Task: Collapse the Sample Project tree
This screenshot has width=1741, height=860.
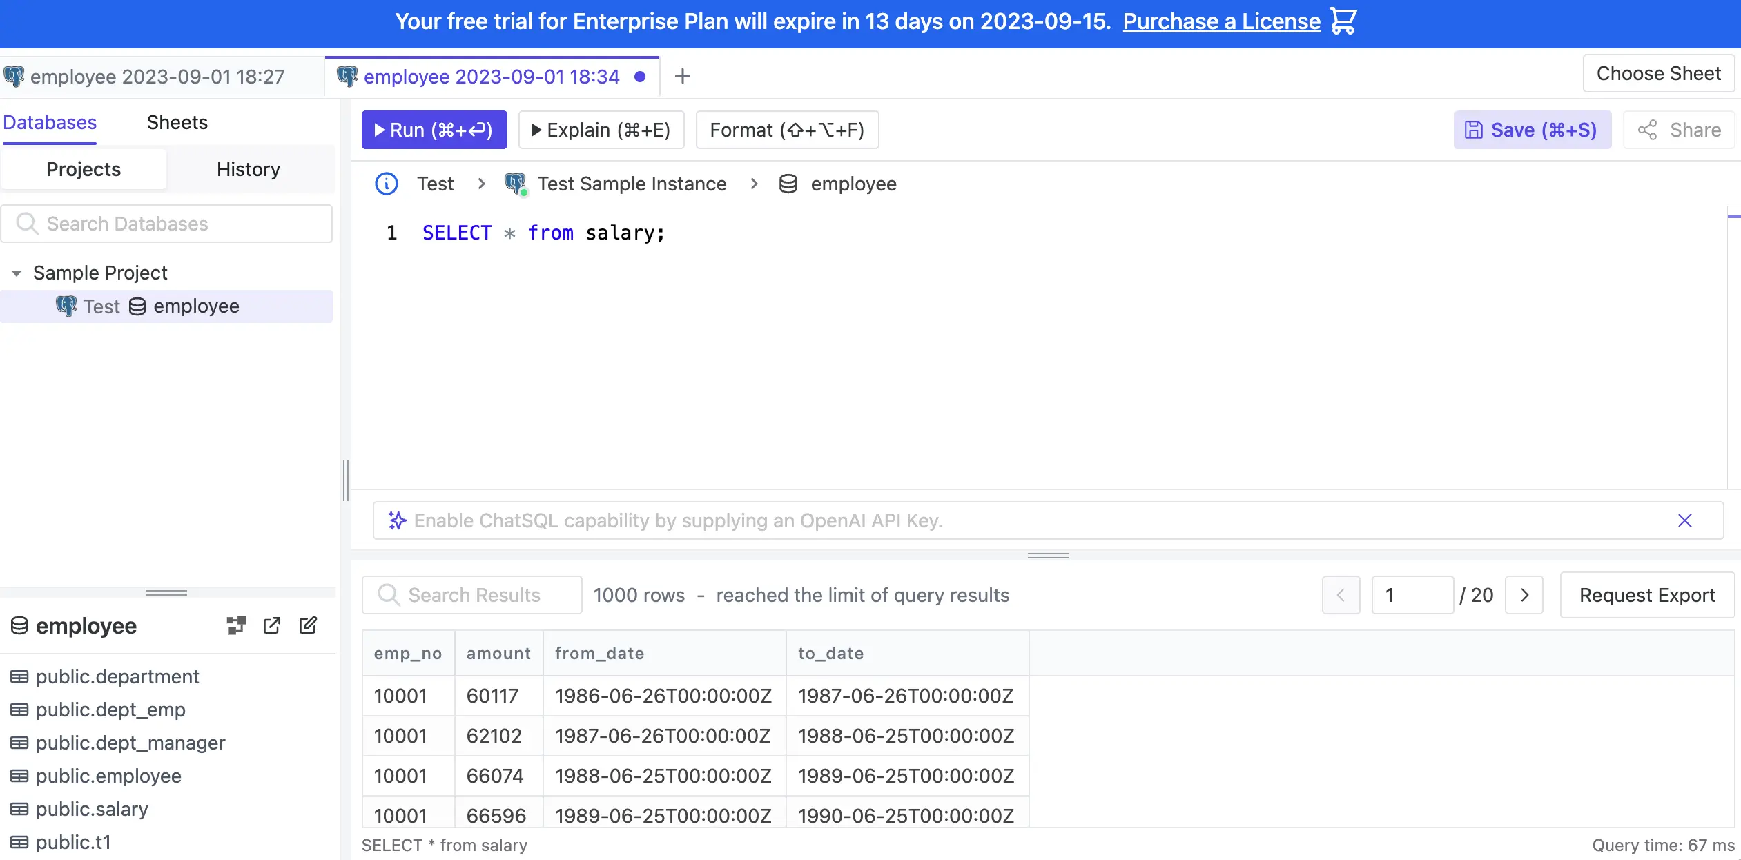Action: (15, 273)
